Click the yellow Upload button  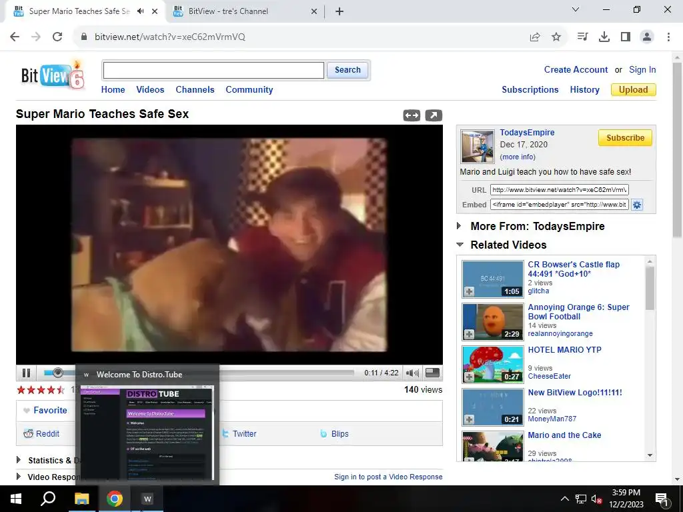[x=634, y=90]
